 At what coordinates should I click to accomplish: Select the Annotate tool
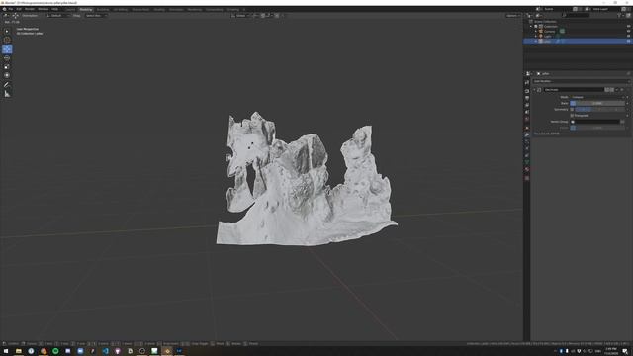coord(7,85)
